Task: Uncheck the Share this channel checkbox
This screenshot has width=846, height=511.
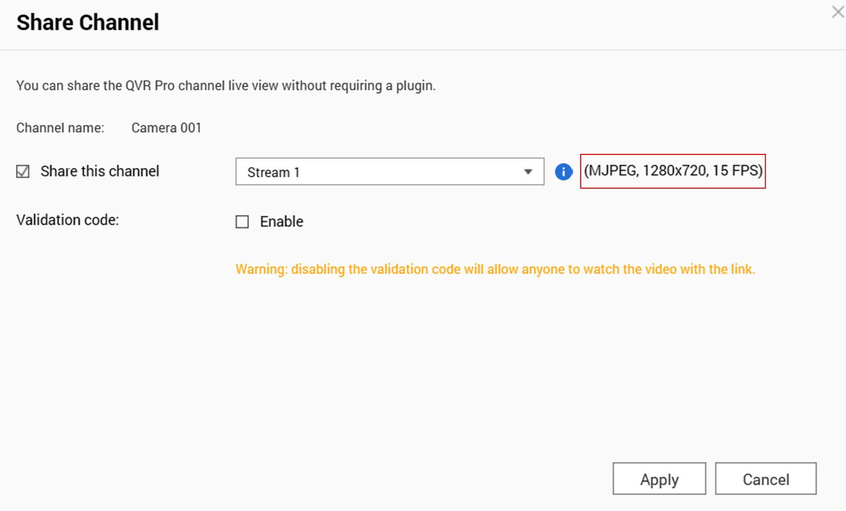Action: pos(23,172)
